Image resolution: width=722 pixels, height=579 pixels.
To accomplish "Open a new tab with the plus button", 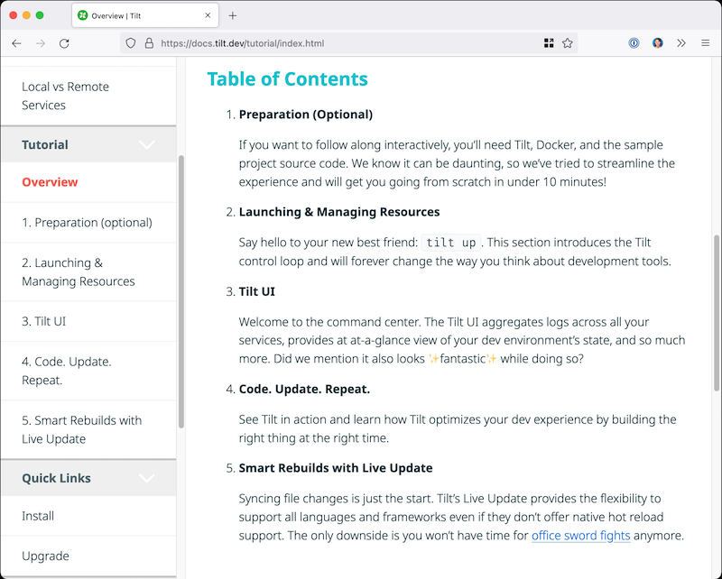I will (233, 15).
